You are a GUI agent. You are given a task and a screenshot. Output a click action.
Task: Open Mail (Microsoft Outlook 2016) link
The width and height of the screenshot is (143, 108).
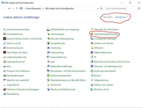[x=112, y=62]
